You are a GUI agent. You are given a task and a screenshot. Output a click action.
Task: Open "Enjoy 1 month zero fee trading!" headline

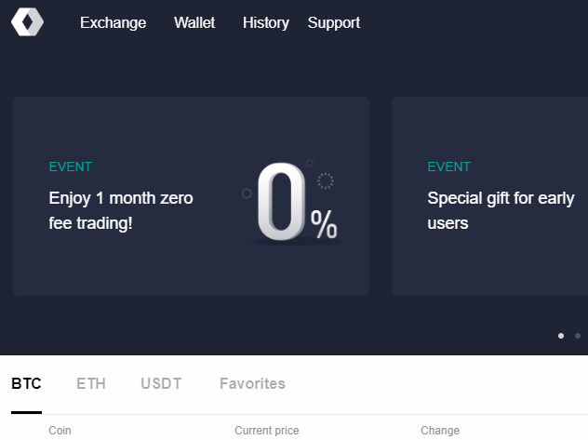[x=121, y=210]
